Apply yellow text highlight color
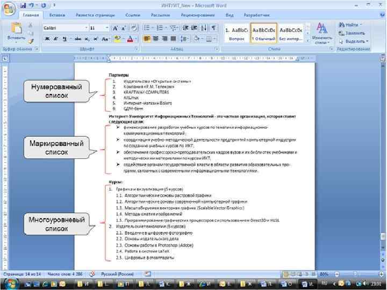The image size is (387, 290). [117, 39]
